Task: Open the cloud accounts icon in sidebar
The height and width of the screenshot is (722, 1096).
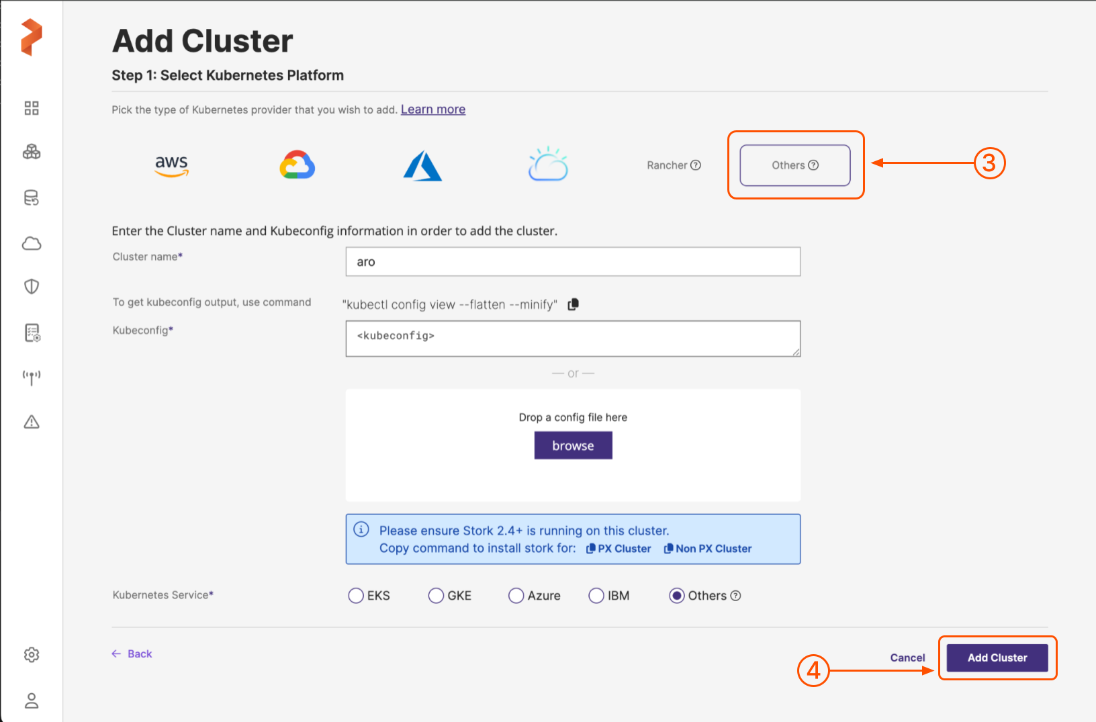Action: pyautogui.click(x=32, y=243)
